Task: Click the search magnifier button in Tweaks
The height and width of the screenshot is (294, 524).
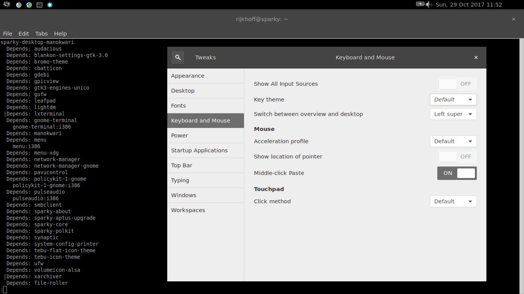Action: [x=178, y=57]
